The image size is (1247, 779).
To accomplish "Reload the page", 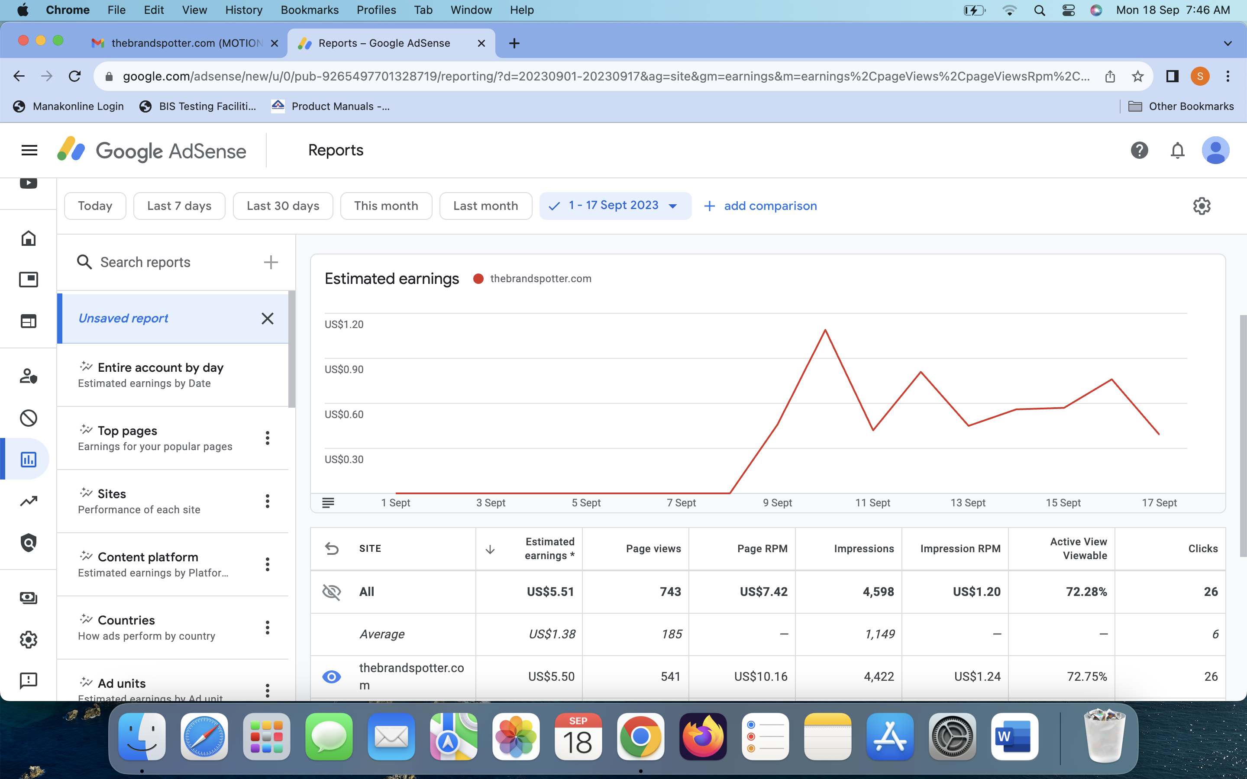I will click(x=75, y=76).
